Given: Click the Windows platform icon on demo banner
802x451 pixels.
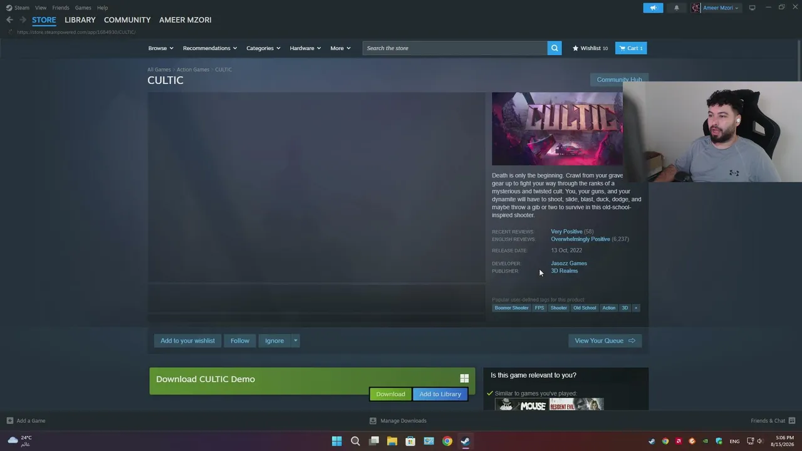Looking at the screenshot, I should click(464, 379).
